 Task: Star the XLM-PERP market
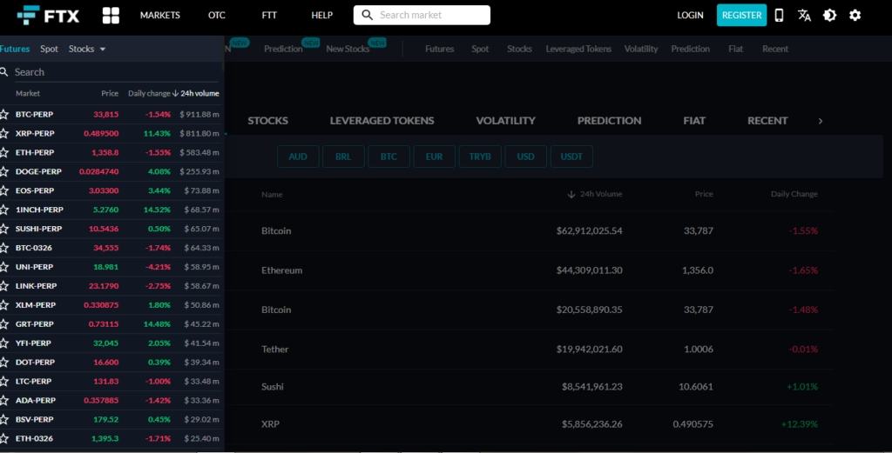[x=4, y=305]
